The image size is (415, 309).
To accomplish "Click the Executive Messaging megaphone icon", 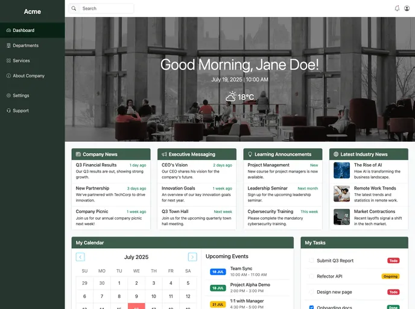I will pos(164,154).
